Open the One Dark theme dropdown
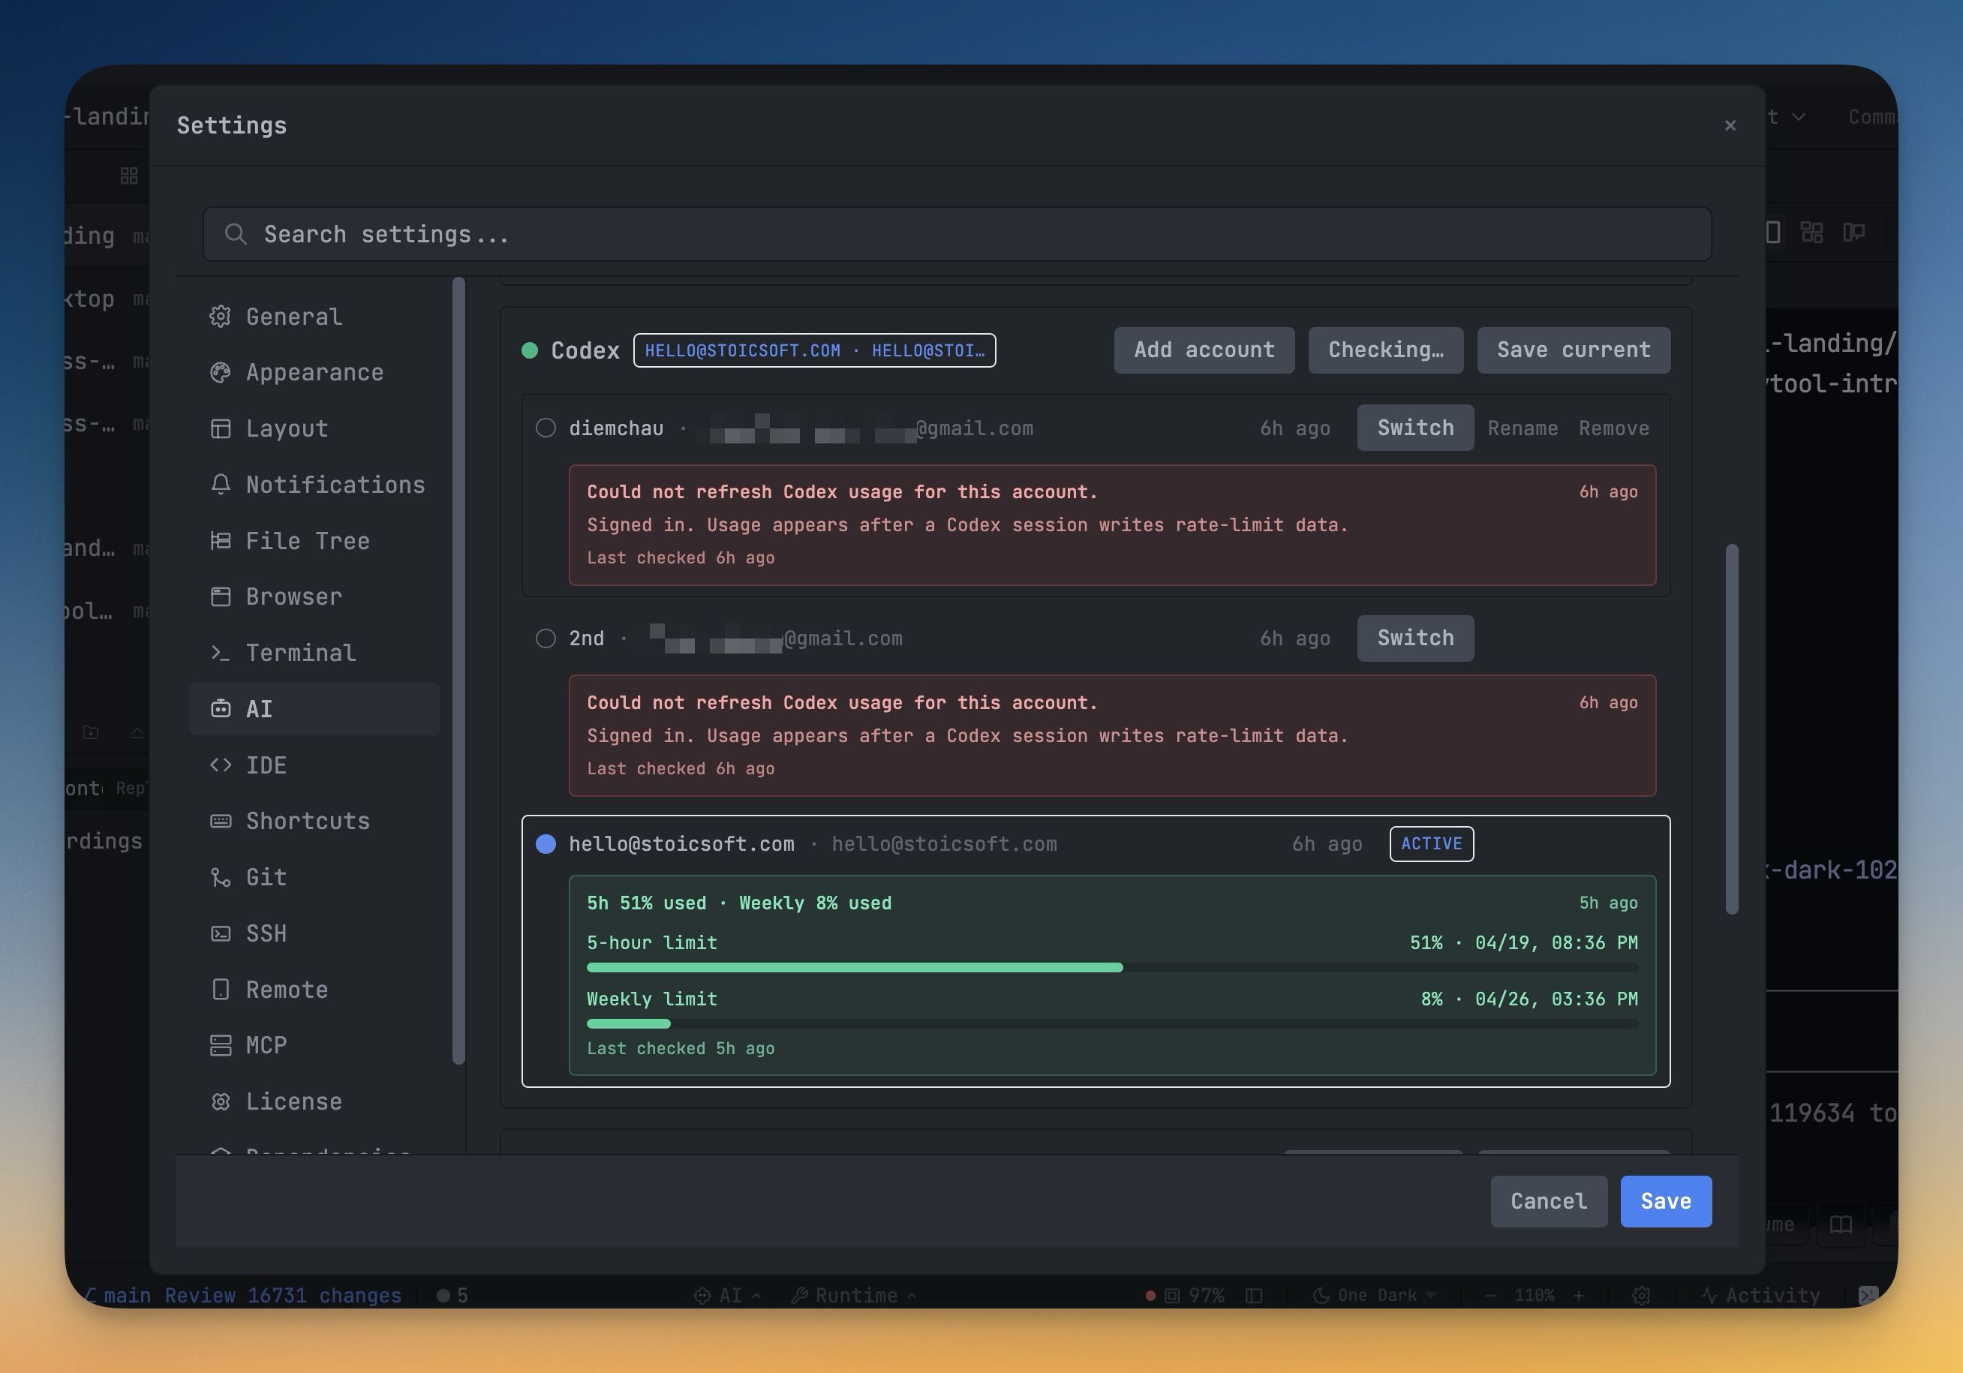The width and height of the screenshot is (1963, 1373). (1375, 1296)
